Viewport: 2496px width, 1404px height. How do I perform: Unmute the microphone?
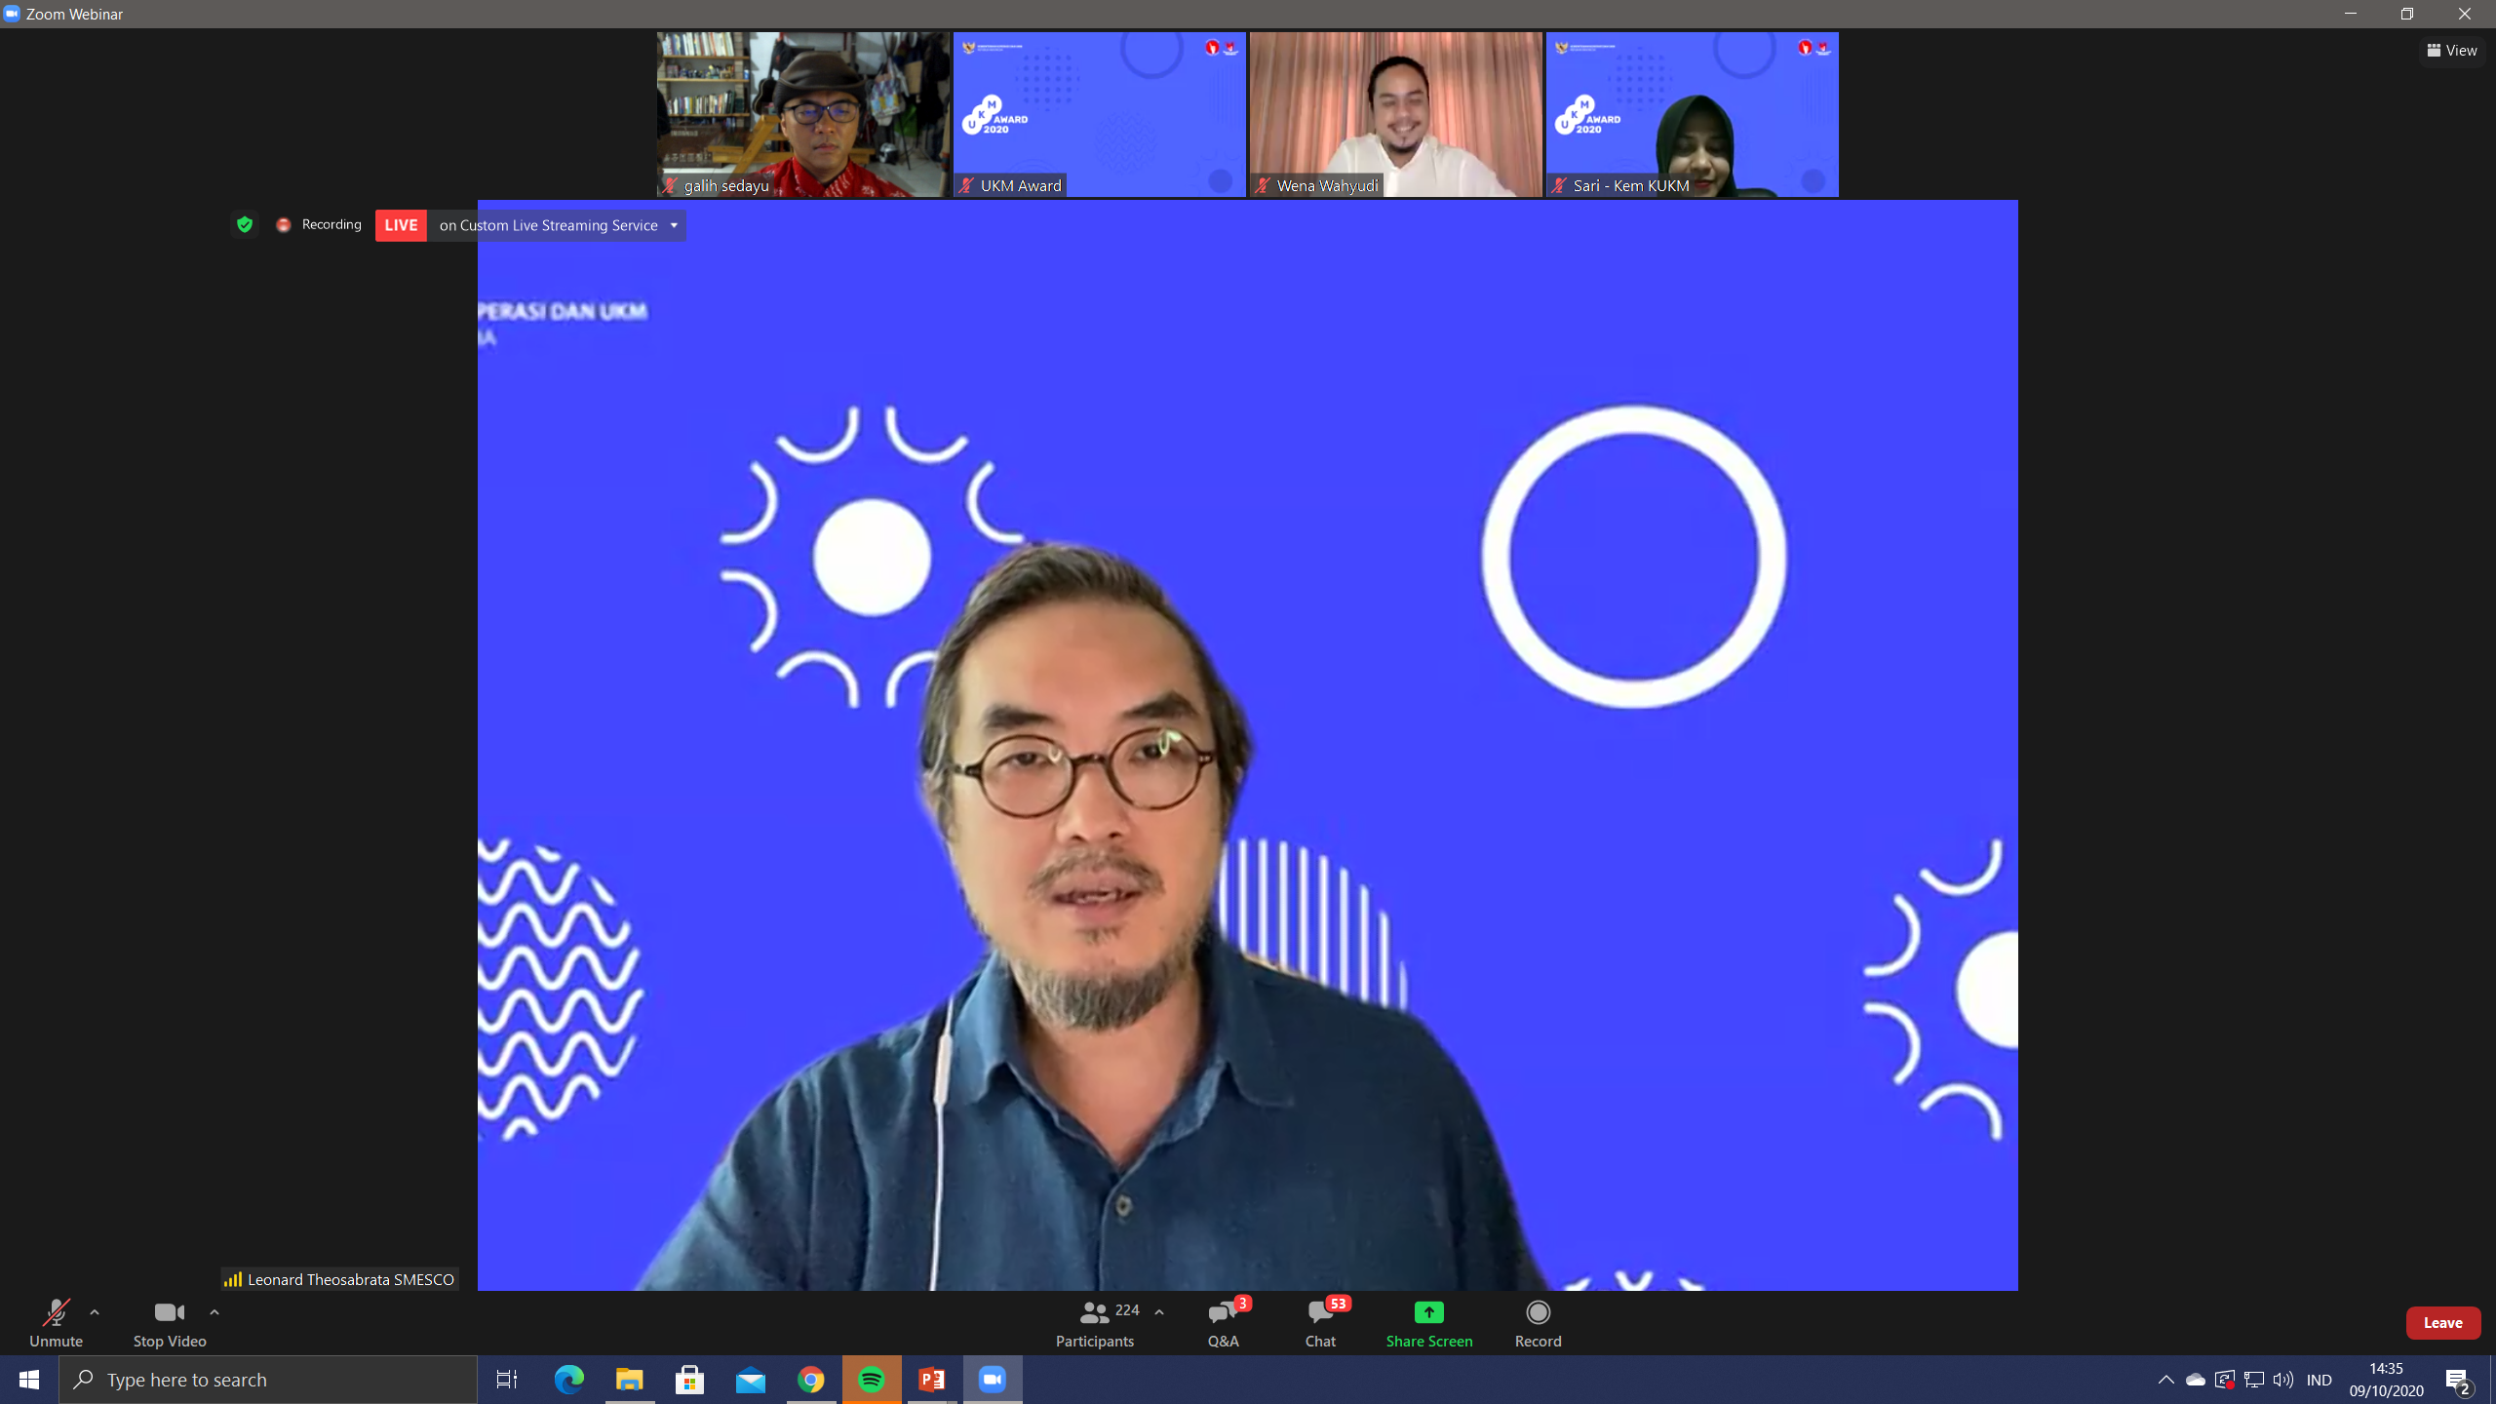click(x=56, y=1322)
